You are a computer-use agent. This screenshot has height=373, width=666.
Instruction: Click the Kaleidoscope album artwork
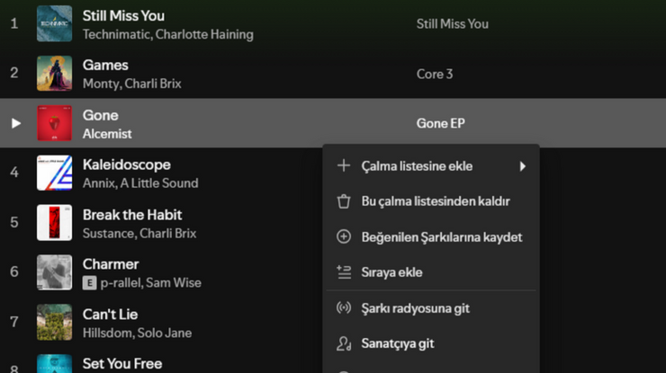54,173
